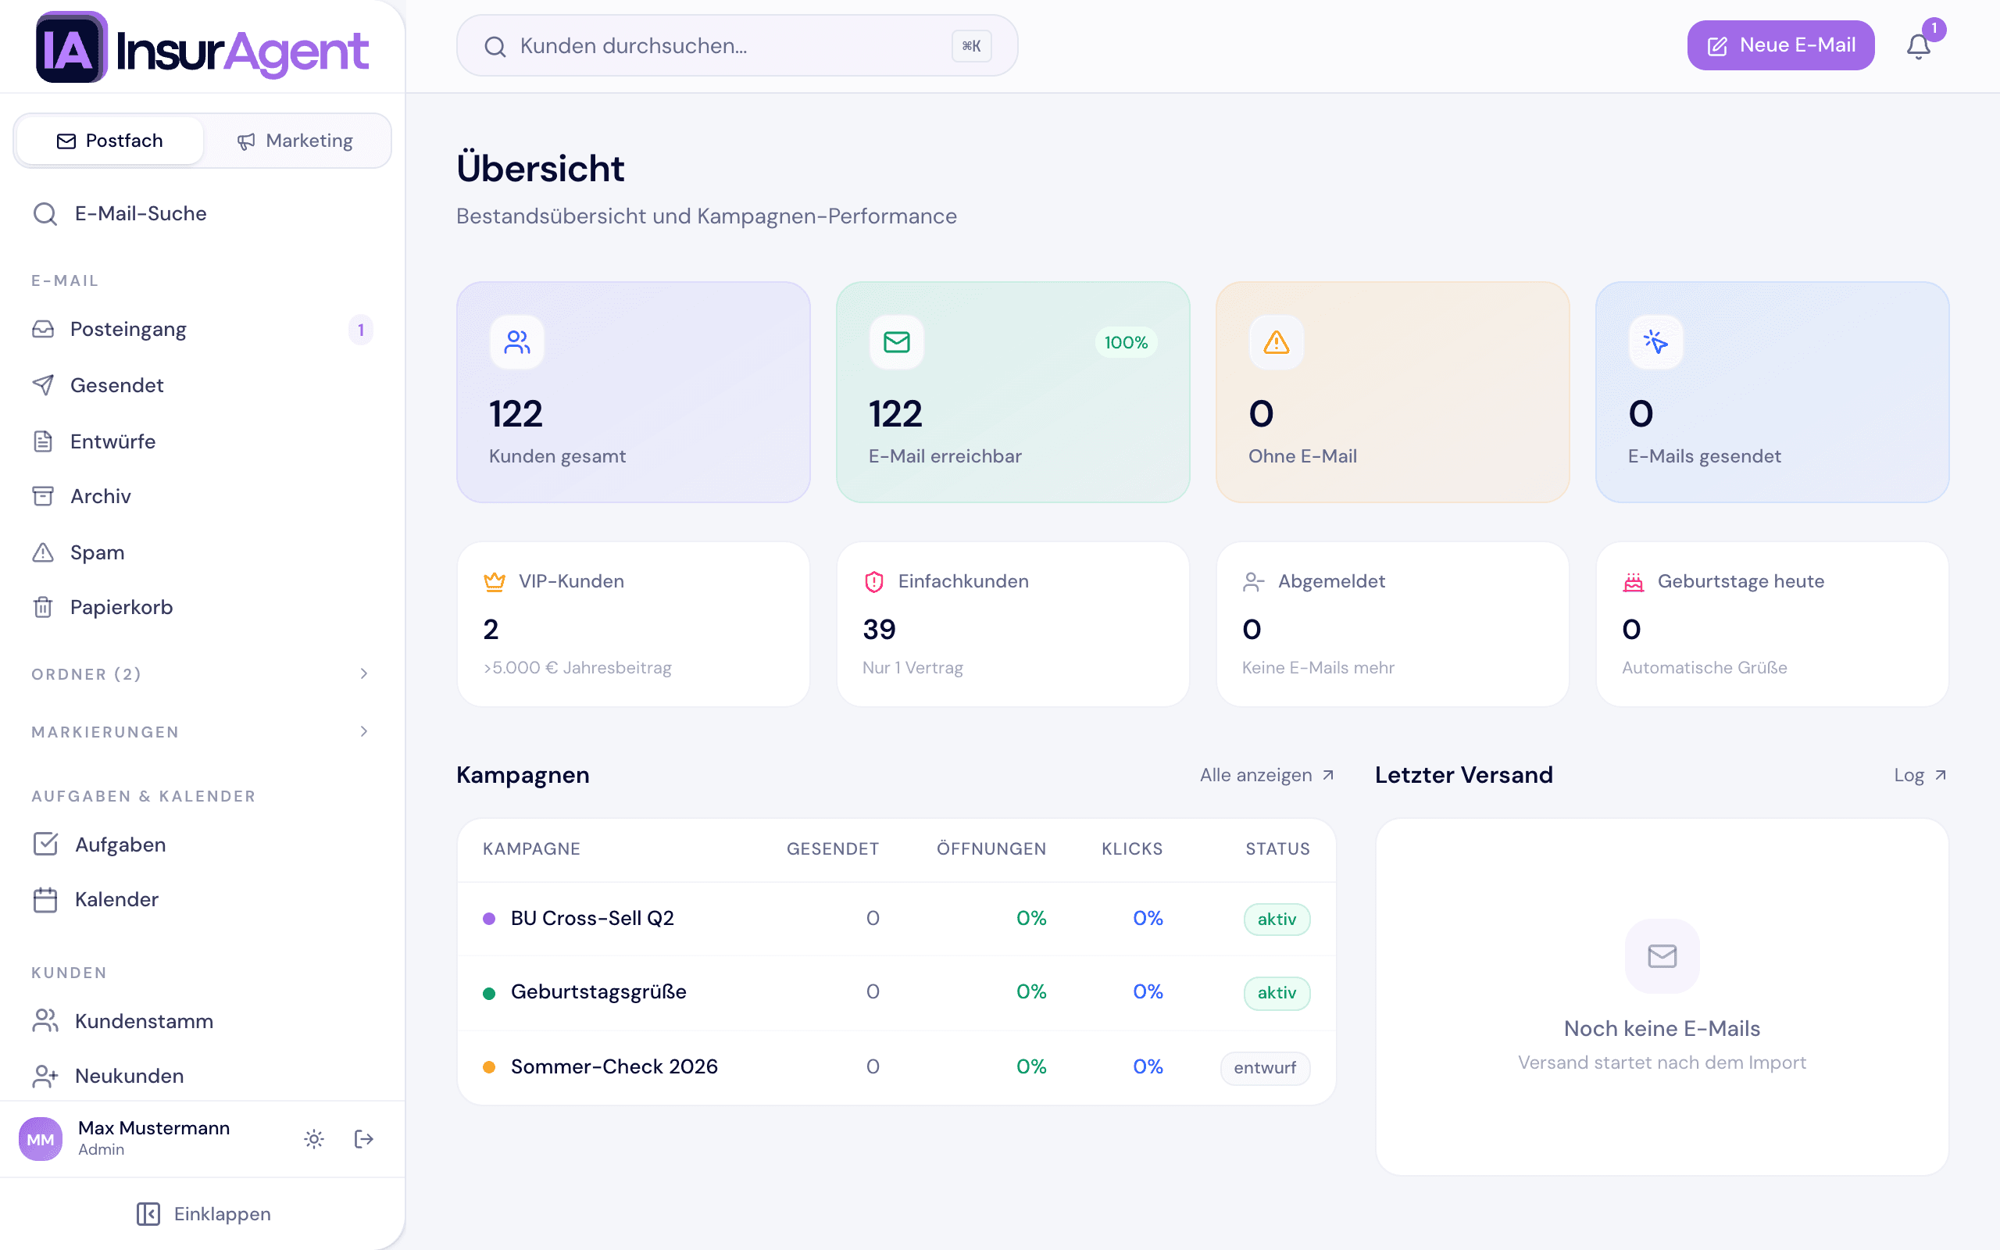This screenshot has width=2000, height=1250.
Task: Open Aufgaben in the sidebar
Action: (x=202, y=844)
